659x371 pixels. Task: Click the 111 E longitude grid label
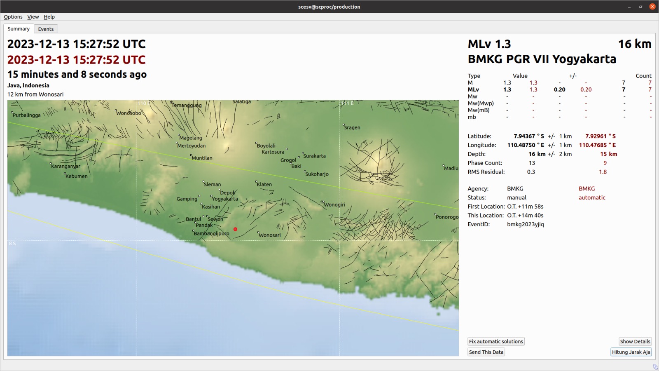[347, 103]
